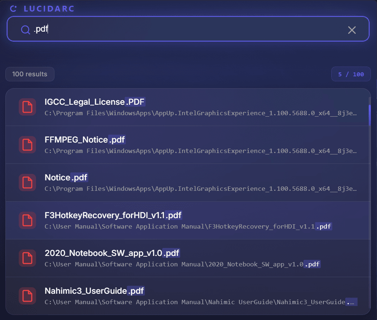Screen dimensions: 377x320
Task: Click the LUCIDARC title text
Action: [49, 9]
